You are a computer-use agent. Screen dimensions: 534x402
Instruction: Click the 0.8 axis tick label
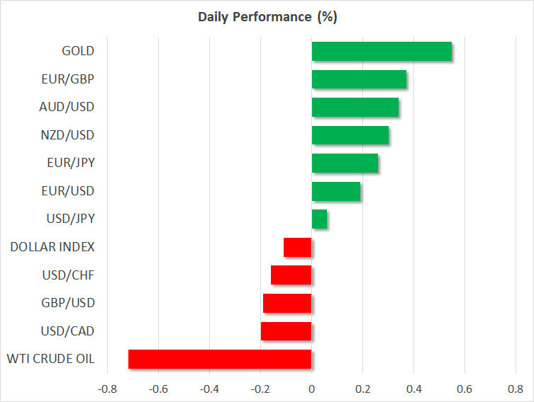pos(516,389)
